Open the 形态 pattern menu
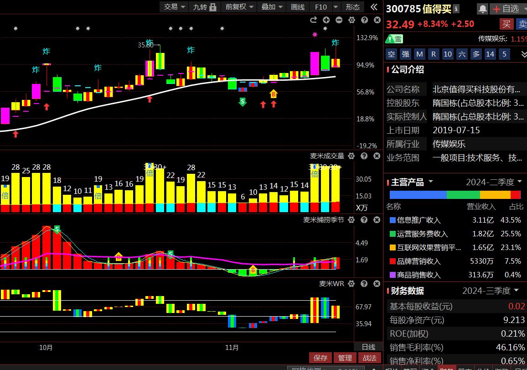 click(x=352, y=7)
